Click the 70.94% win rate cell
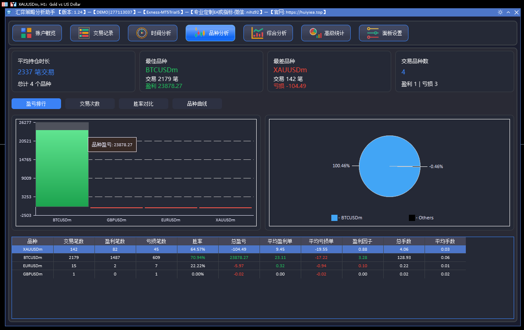The image size is (524, 330). tap(198, 257)
